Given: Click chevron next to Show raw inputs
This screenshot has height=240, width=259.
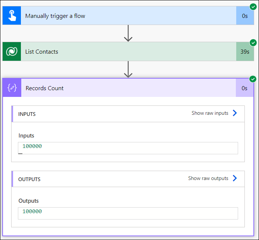Looking at the screenshot, I should tap(235, 113).
